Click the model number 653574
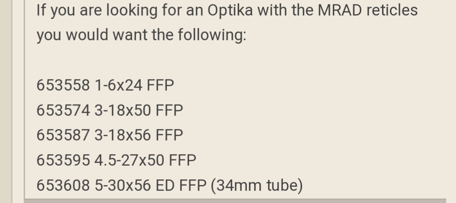 (x=63, y=111)
